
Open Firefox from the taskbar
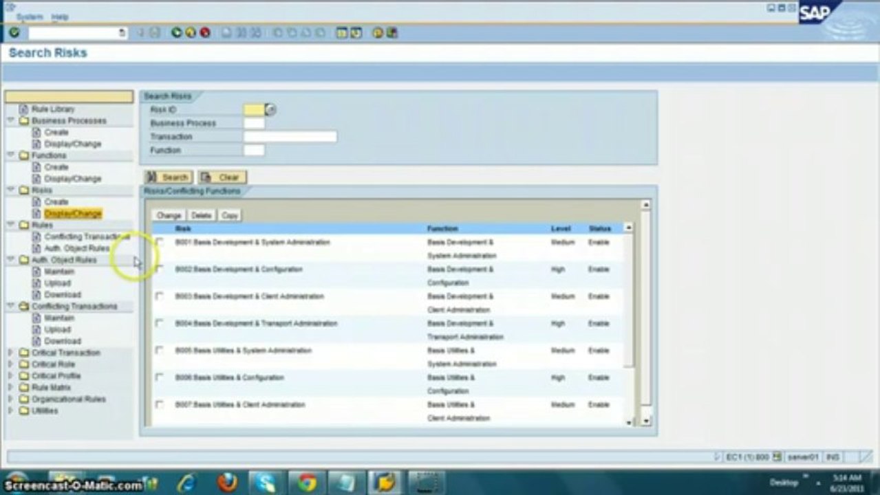pyautogui.click(x=227, y=483)
